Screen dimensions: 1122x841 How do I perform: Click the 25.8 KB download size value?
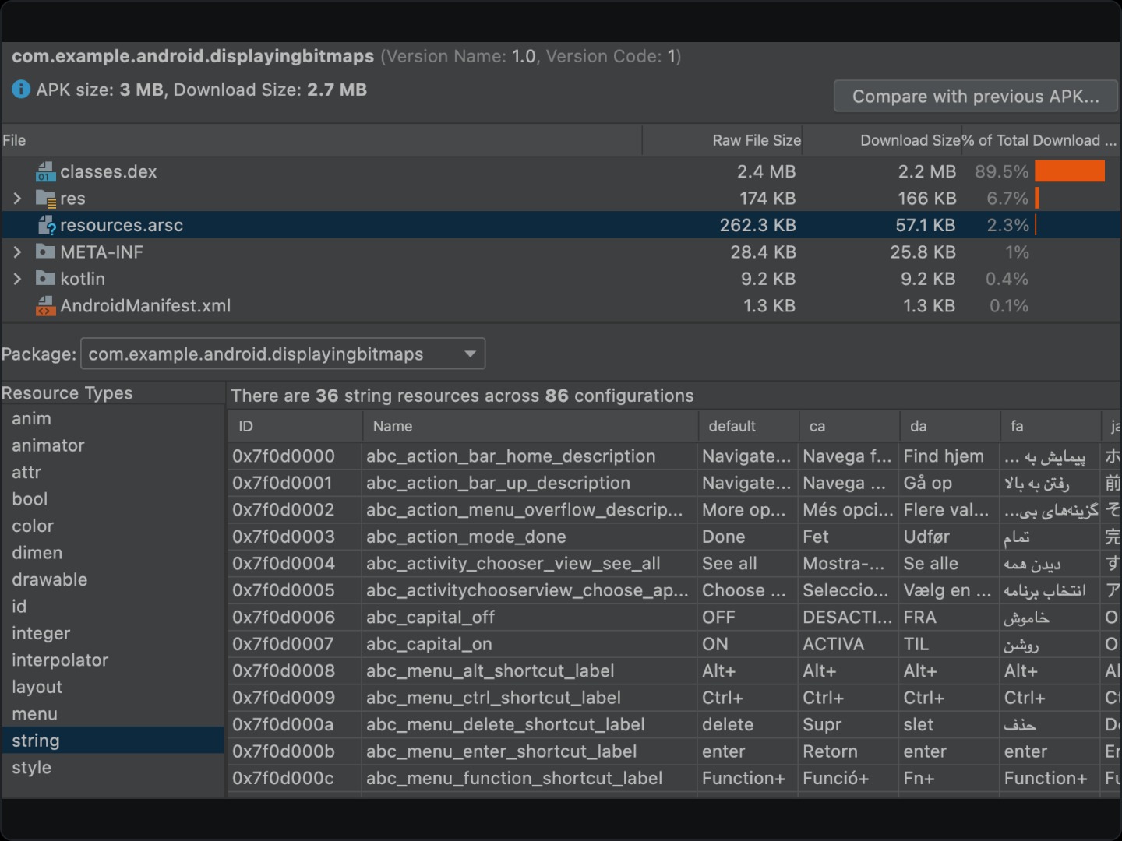(923, 252)
